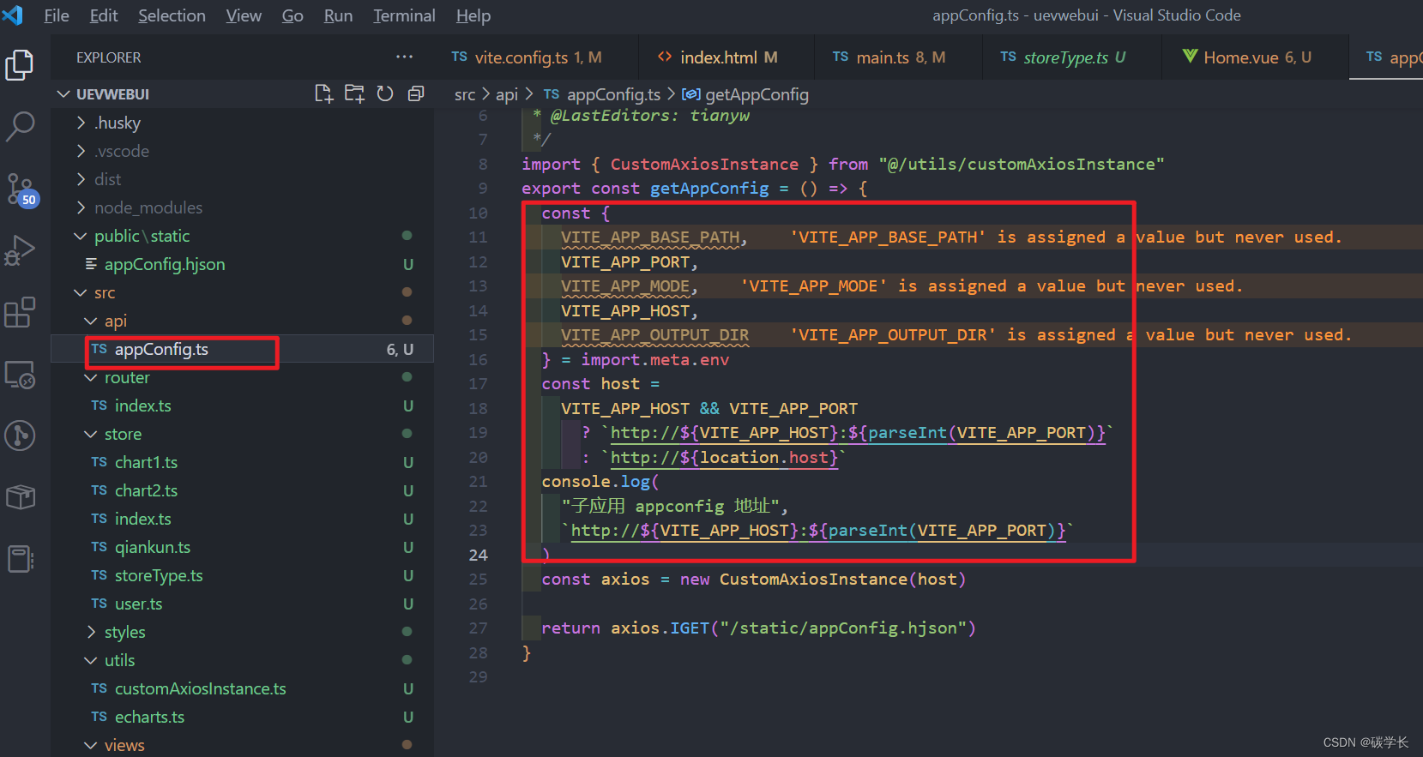Click getAppConfig symbol icon in breadcrumb
Image resolution: width=1423 pixels, height=757 pixels.
[x=690, y=94]
